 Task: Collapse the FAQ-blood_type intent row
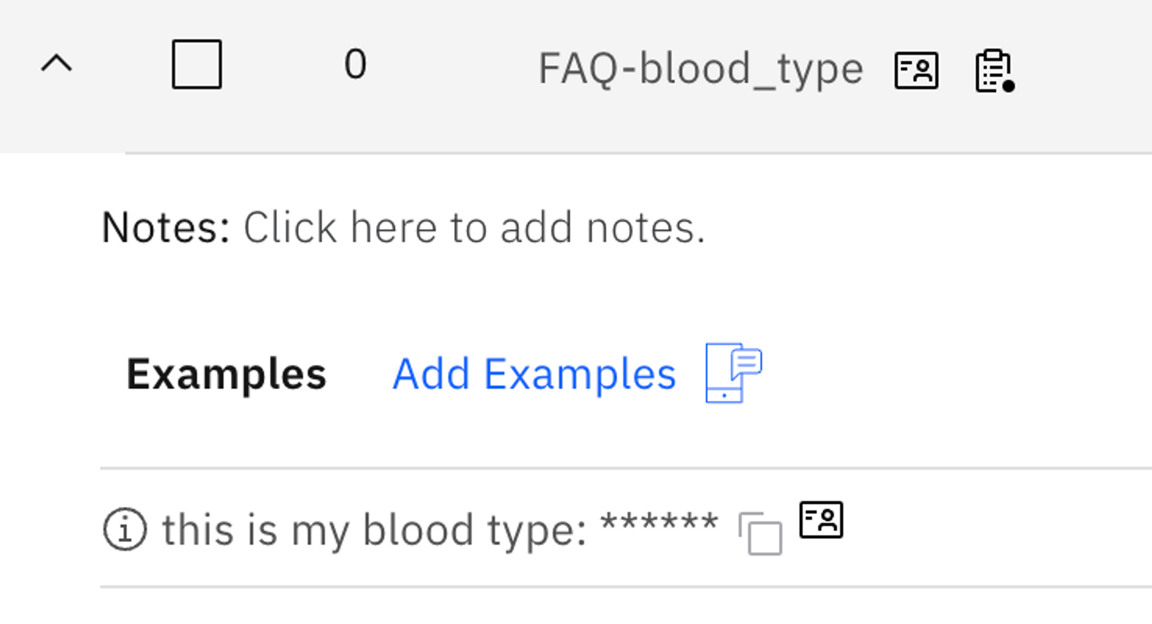point(56,63)
